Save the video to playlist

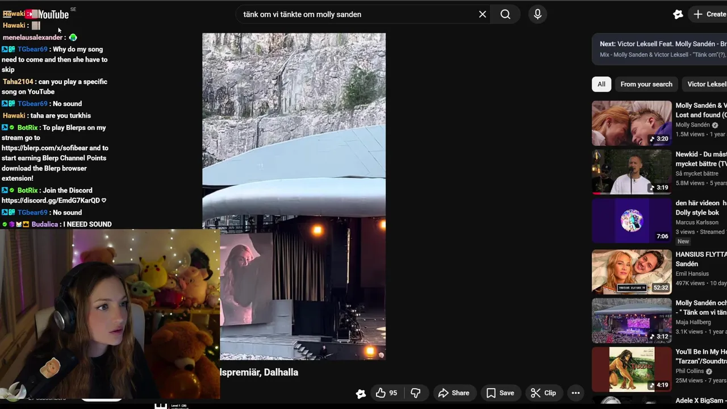(500, 393)
